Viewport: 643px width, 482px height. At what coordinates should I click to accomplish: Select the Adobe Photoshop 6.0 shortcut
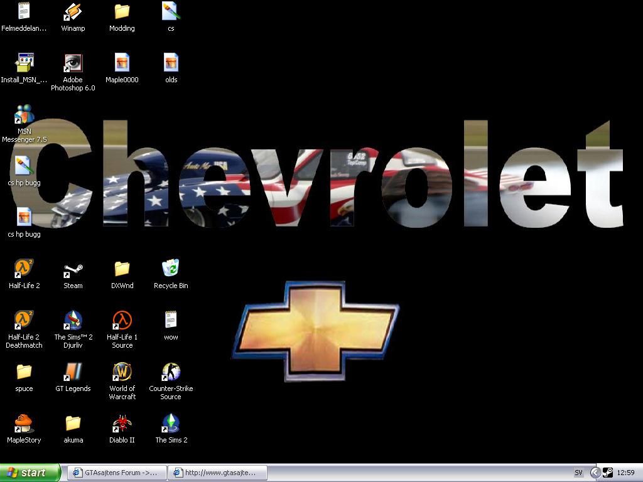point(73,63)
